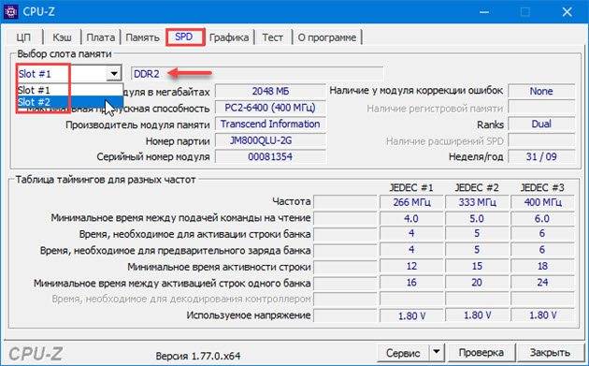Choose Slot #1 in the dropdown list

pos(69,90)
